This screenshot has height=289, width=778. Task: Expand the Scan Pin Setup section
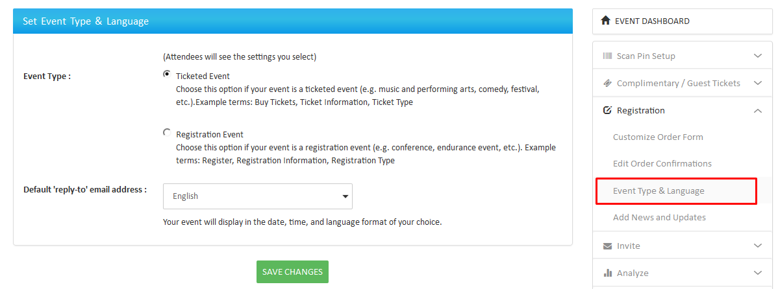click(757, 56)
